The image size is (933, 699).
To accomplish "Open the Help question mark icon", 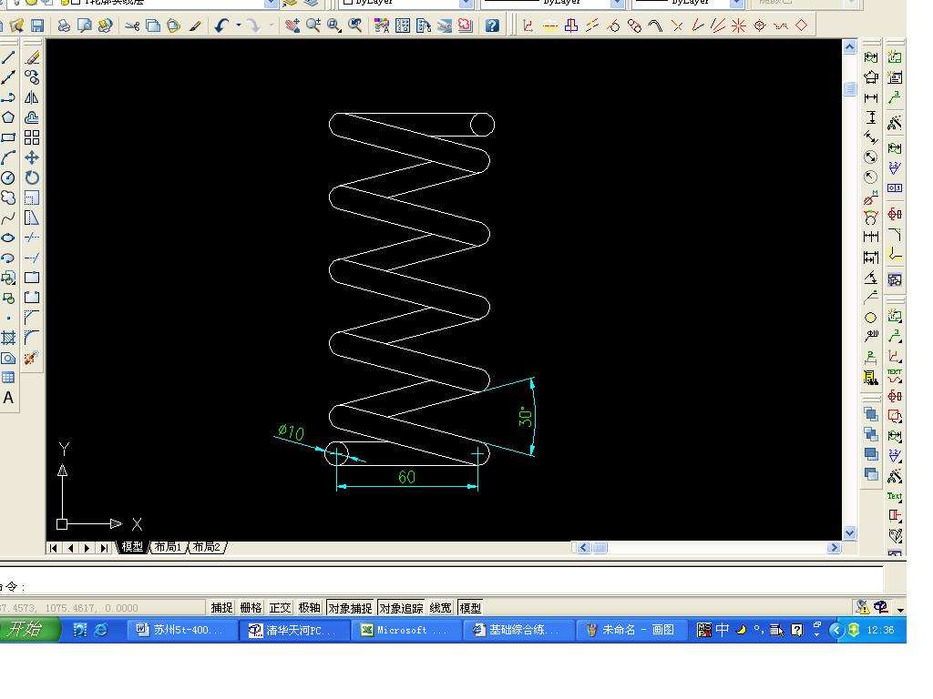I will coord(492,25).
